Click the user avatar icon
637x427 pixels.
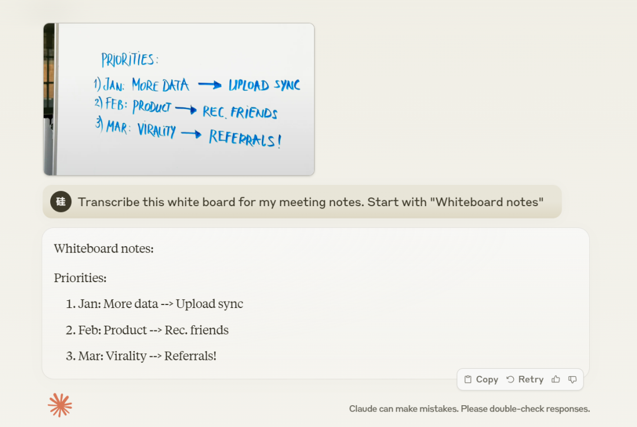(61, 201)
